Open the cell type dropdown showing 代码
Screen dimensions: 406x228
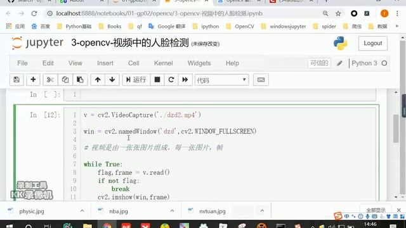[x=221, y=80]
